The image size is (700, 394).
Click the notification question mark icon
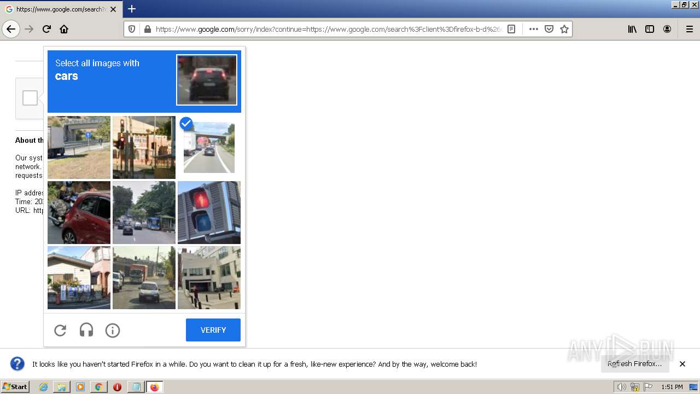coord(17,364)
